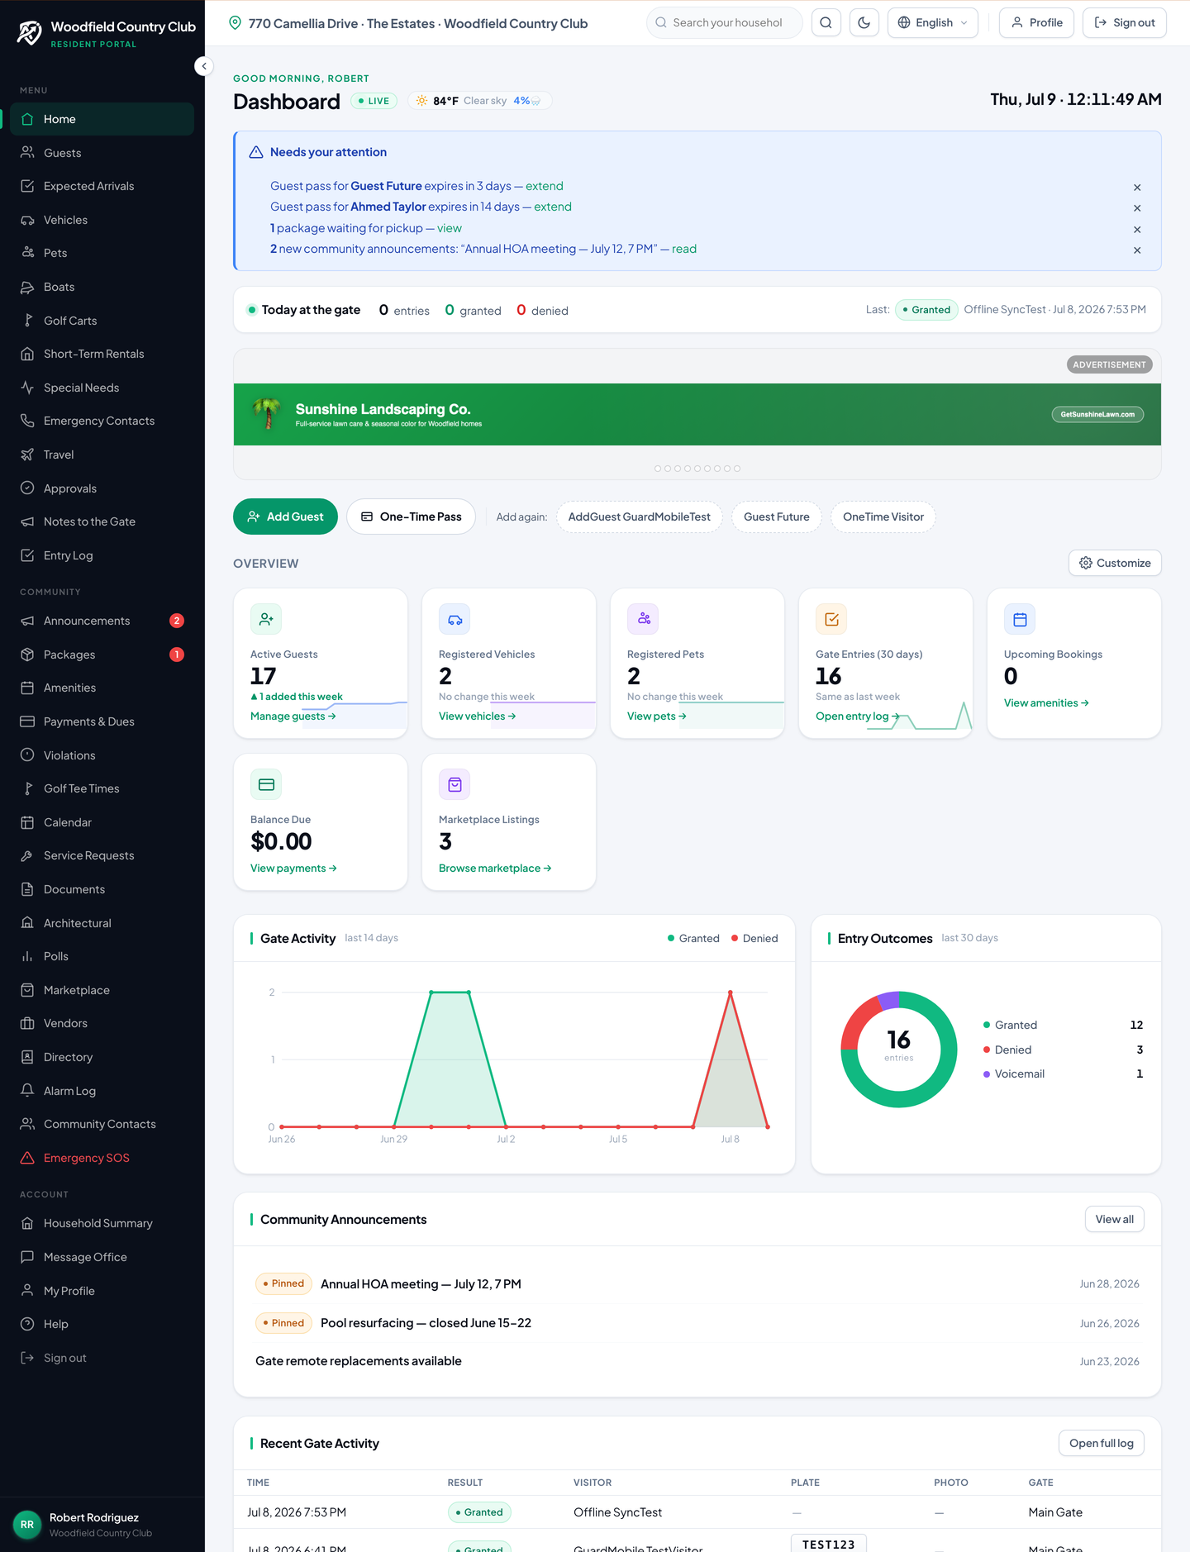Click Open full log button

[x=1101, y=1443]
